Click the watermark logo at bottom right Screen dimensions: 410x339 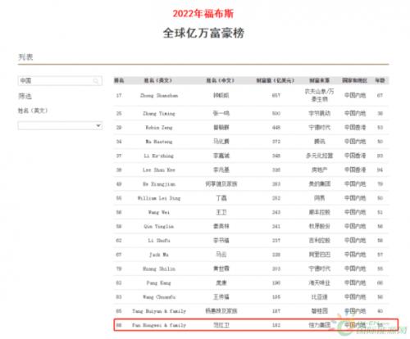(x=369, y=328)
